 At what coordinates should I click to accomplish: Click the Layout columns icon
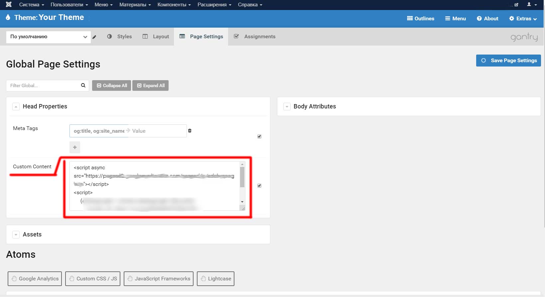point(145,37)
